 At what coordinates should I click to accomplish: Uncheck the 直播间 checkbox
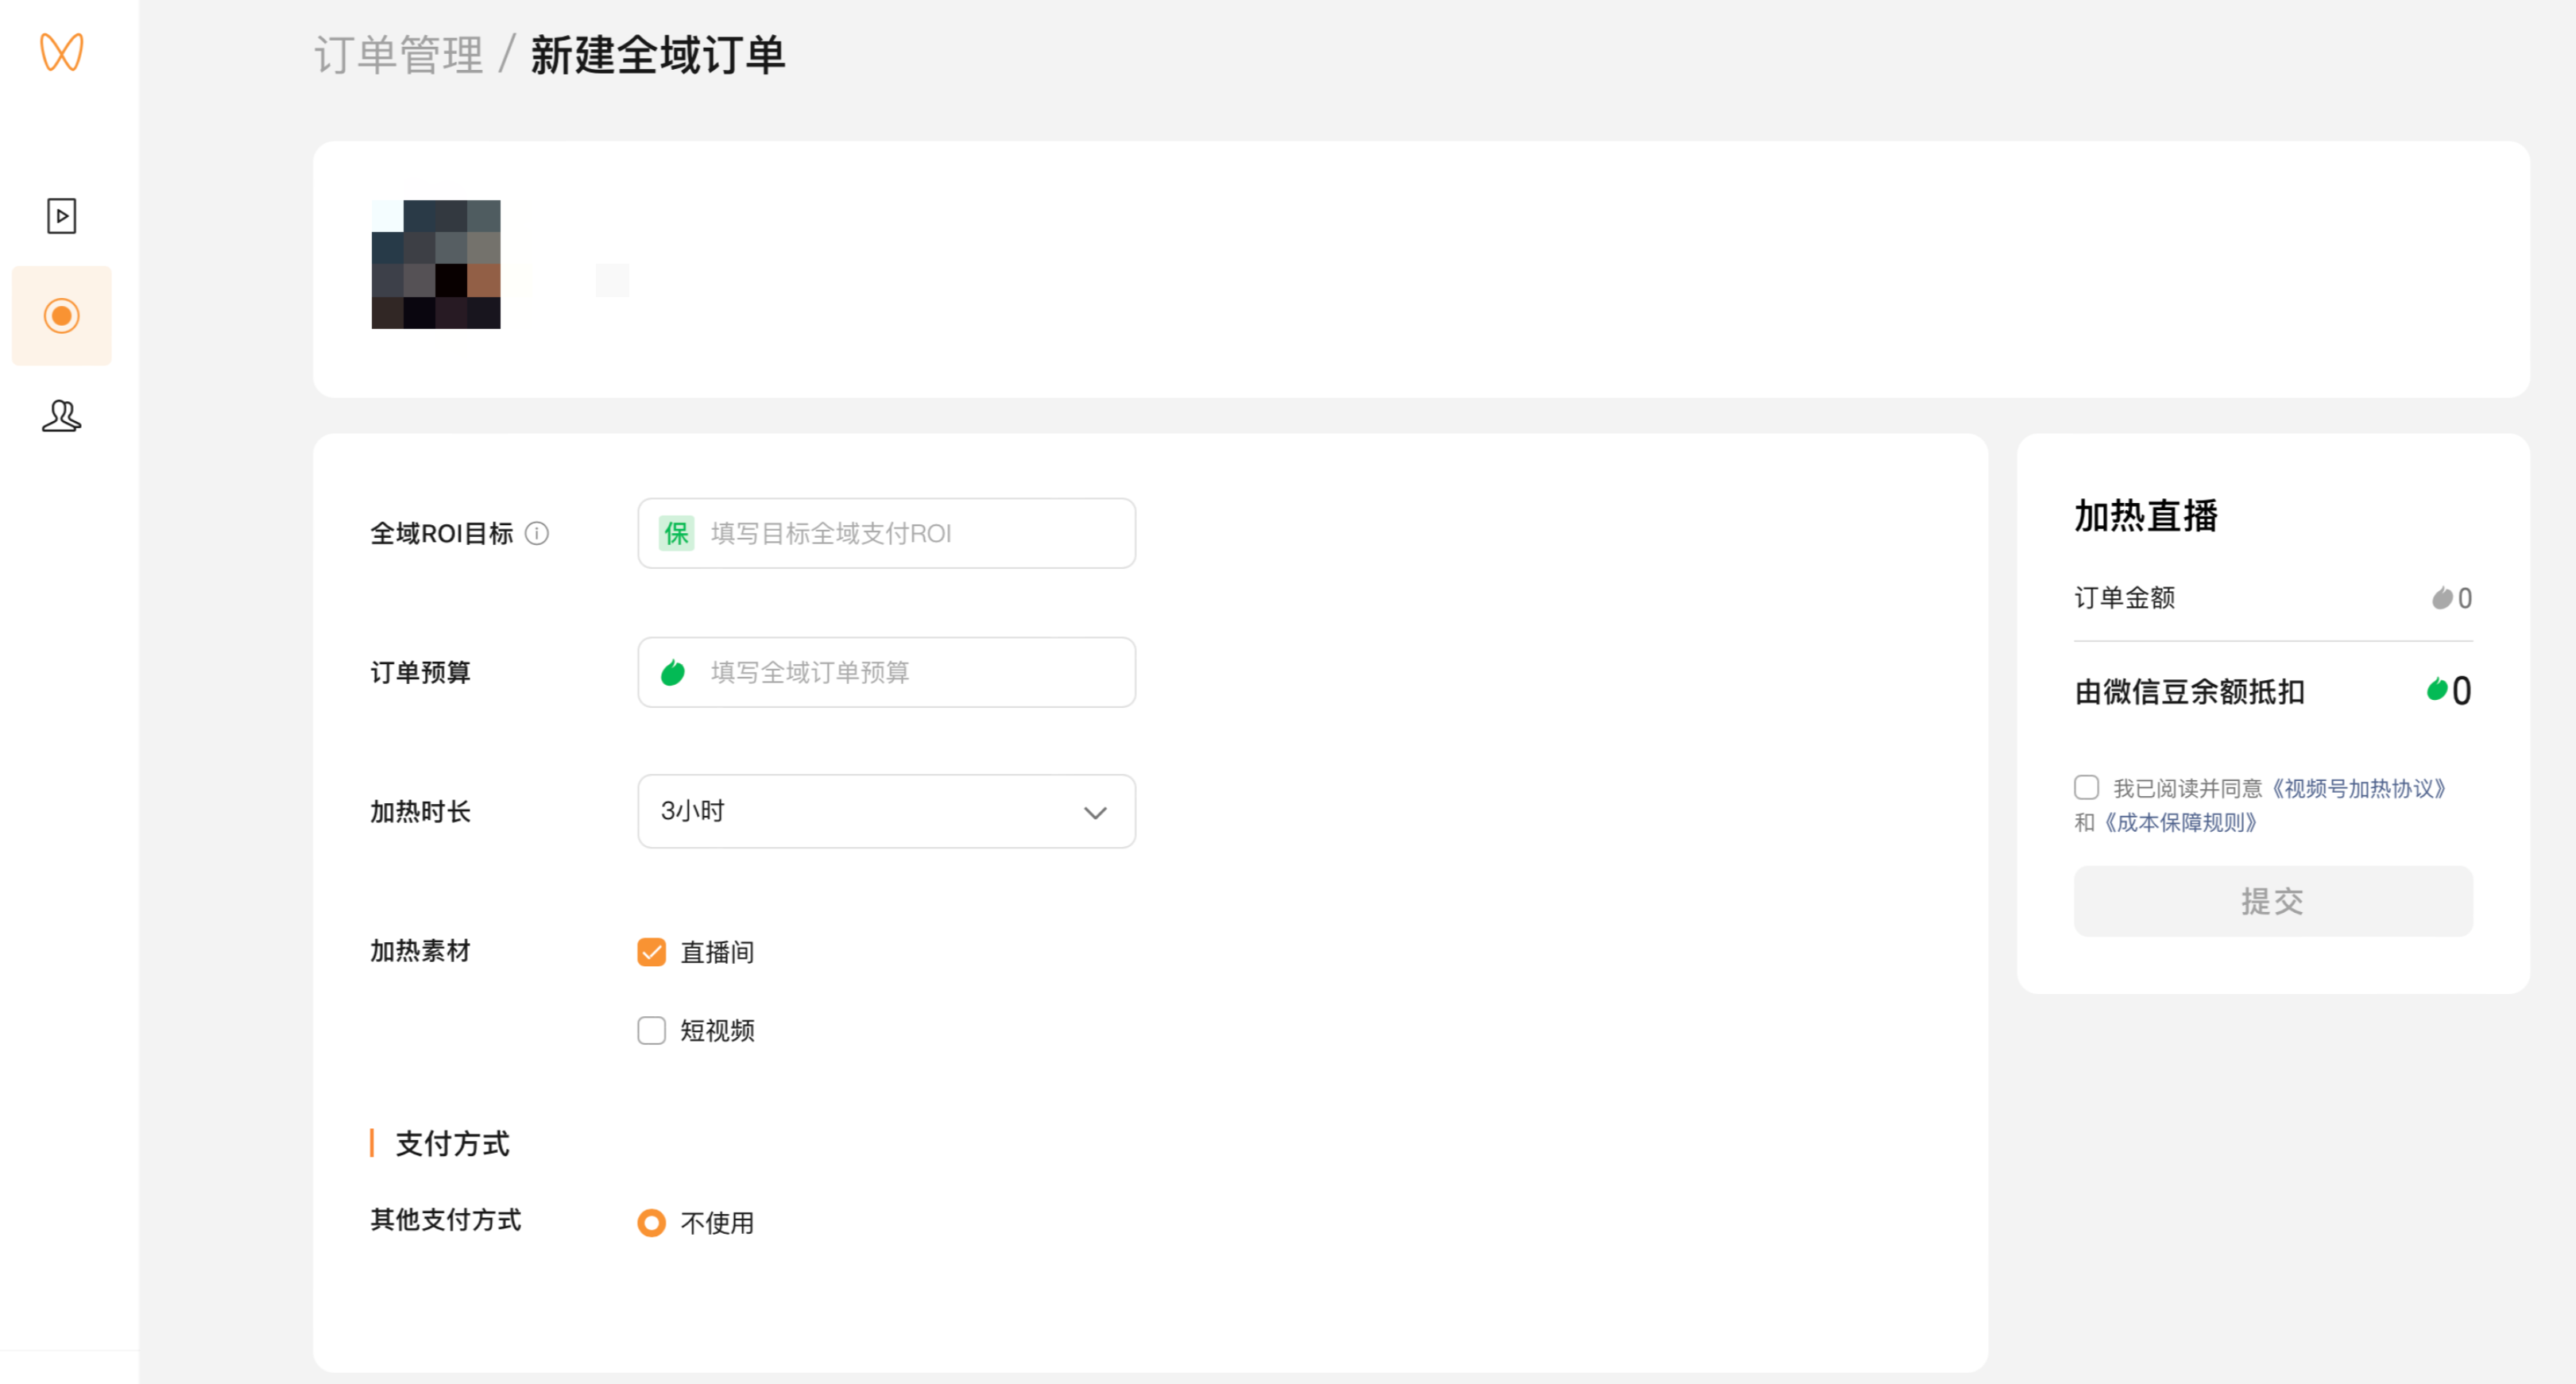pos(651,952)
